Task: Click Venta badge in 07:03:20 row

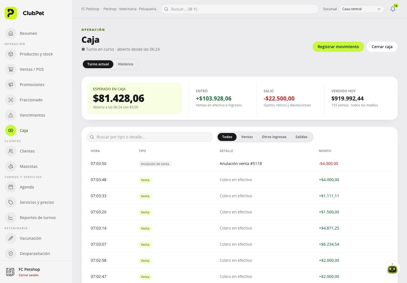Action: [145, 212]
